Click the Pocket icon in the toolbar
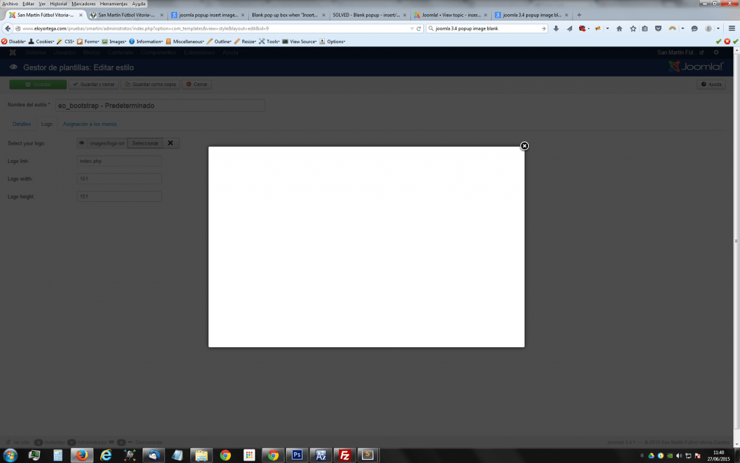 click(658, 28)
